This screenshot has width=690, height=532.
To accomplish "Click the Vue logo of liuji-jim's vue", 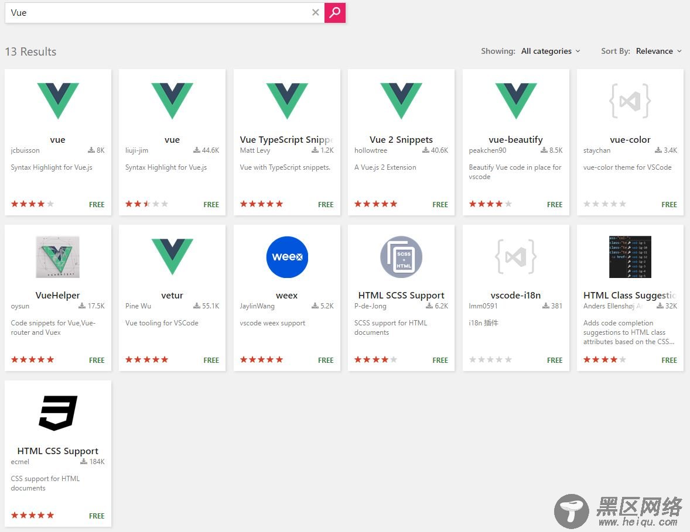I will click(172, 101).
